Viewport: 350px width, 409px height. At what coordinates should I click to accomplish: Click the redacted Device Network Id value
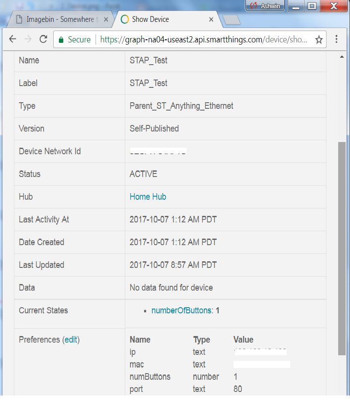(158, 151)
